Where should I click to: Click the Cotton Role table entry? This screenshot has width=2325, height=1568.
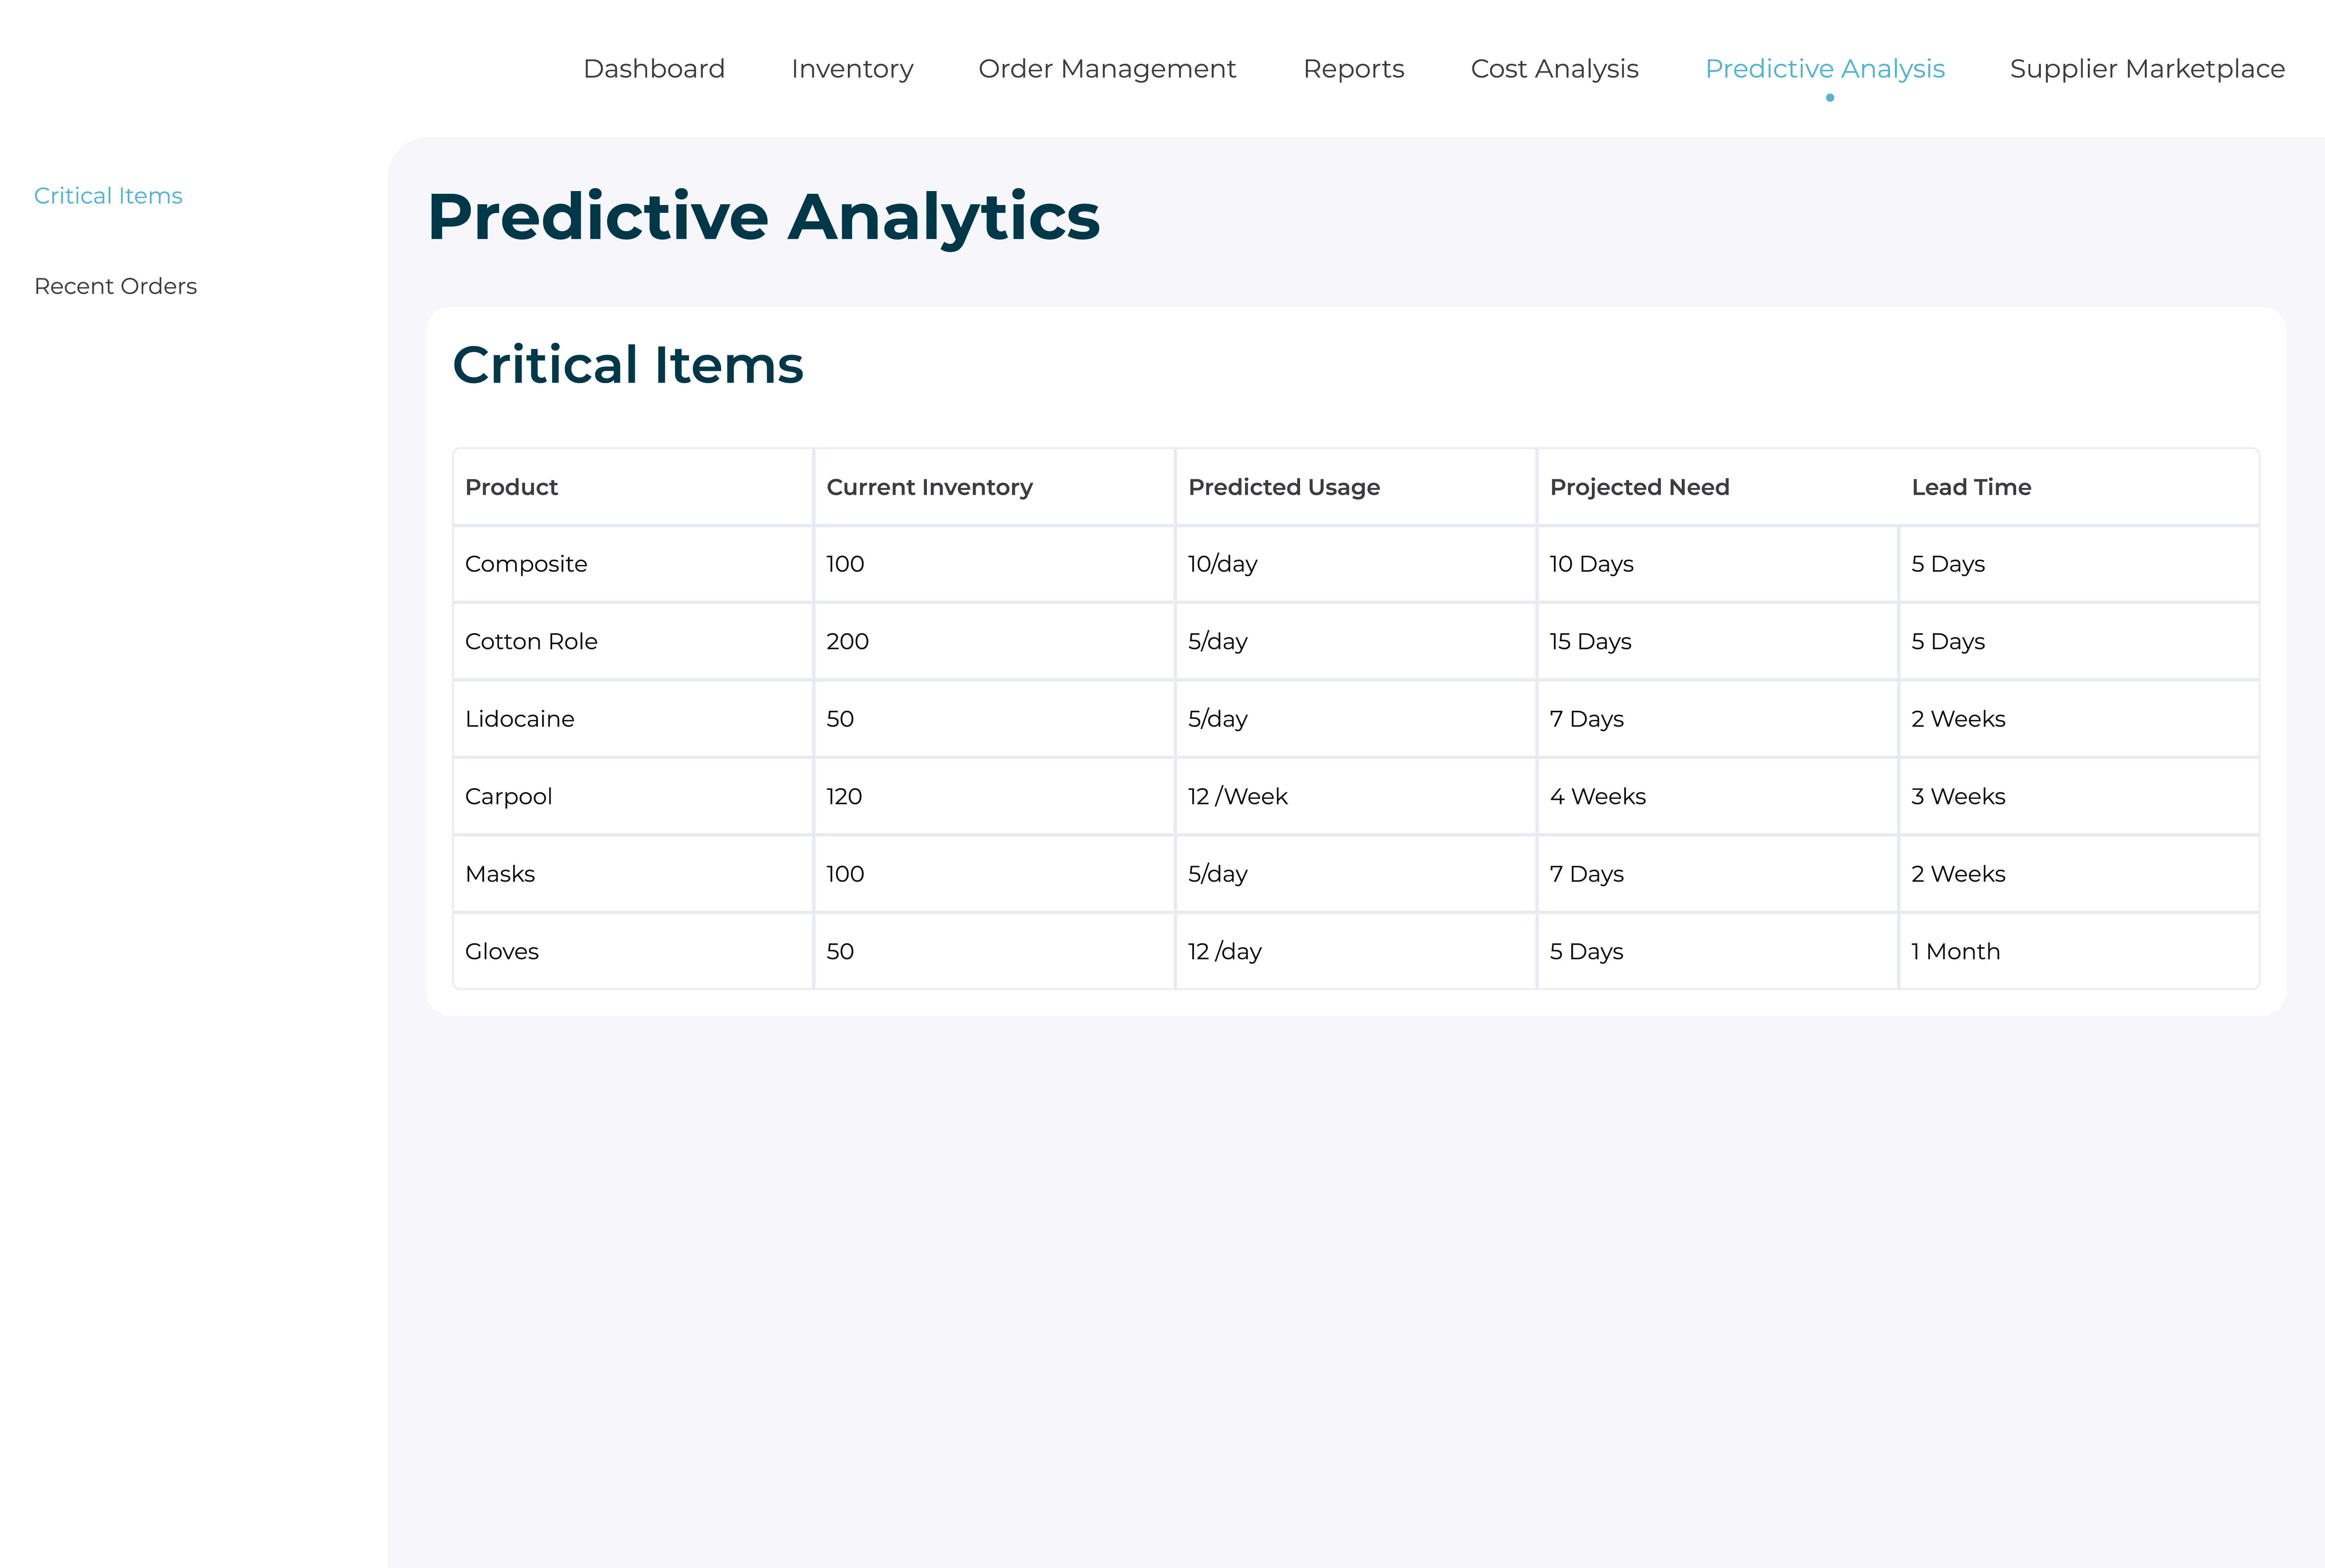[x=532, y=641]
